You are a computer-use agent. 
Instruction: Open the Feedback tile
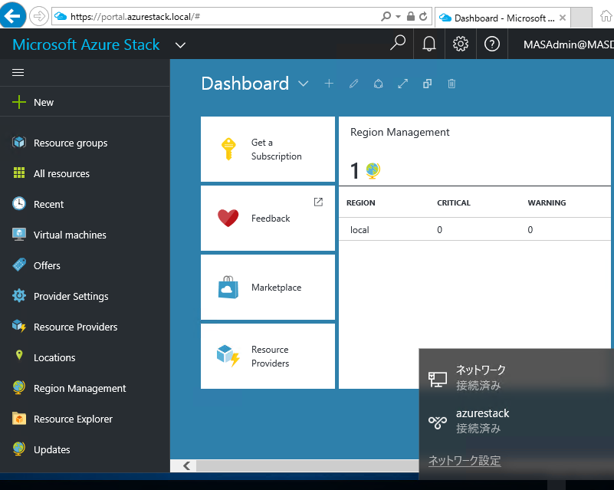pos(268,219)
